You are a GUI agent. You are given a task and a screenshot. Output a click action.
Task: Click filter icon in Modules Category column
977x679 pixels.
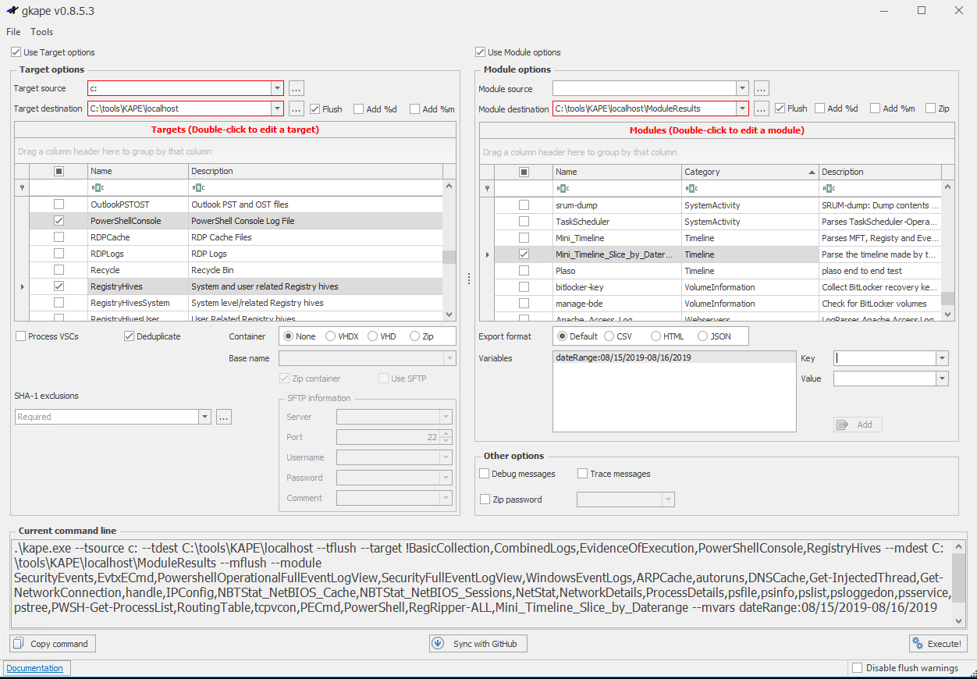[691, 188]
